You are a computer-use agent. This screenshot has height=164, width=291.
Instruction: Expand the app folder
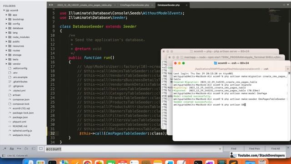6,15
